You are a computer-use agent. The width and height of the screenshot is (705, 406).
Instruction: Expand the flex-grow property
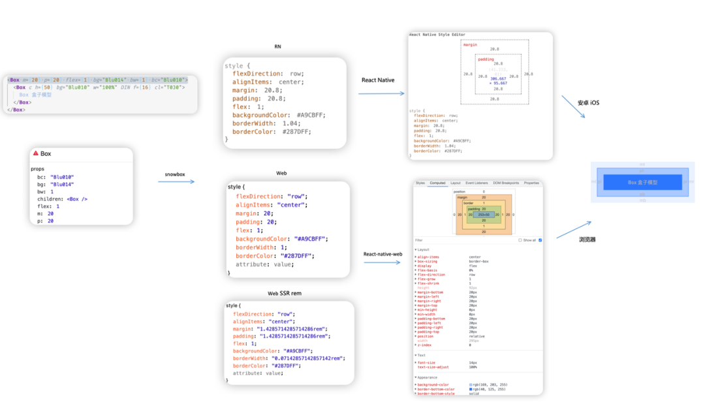[x=415, y=279]
